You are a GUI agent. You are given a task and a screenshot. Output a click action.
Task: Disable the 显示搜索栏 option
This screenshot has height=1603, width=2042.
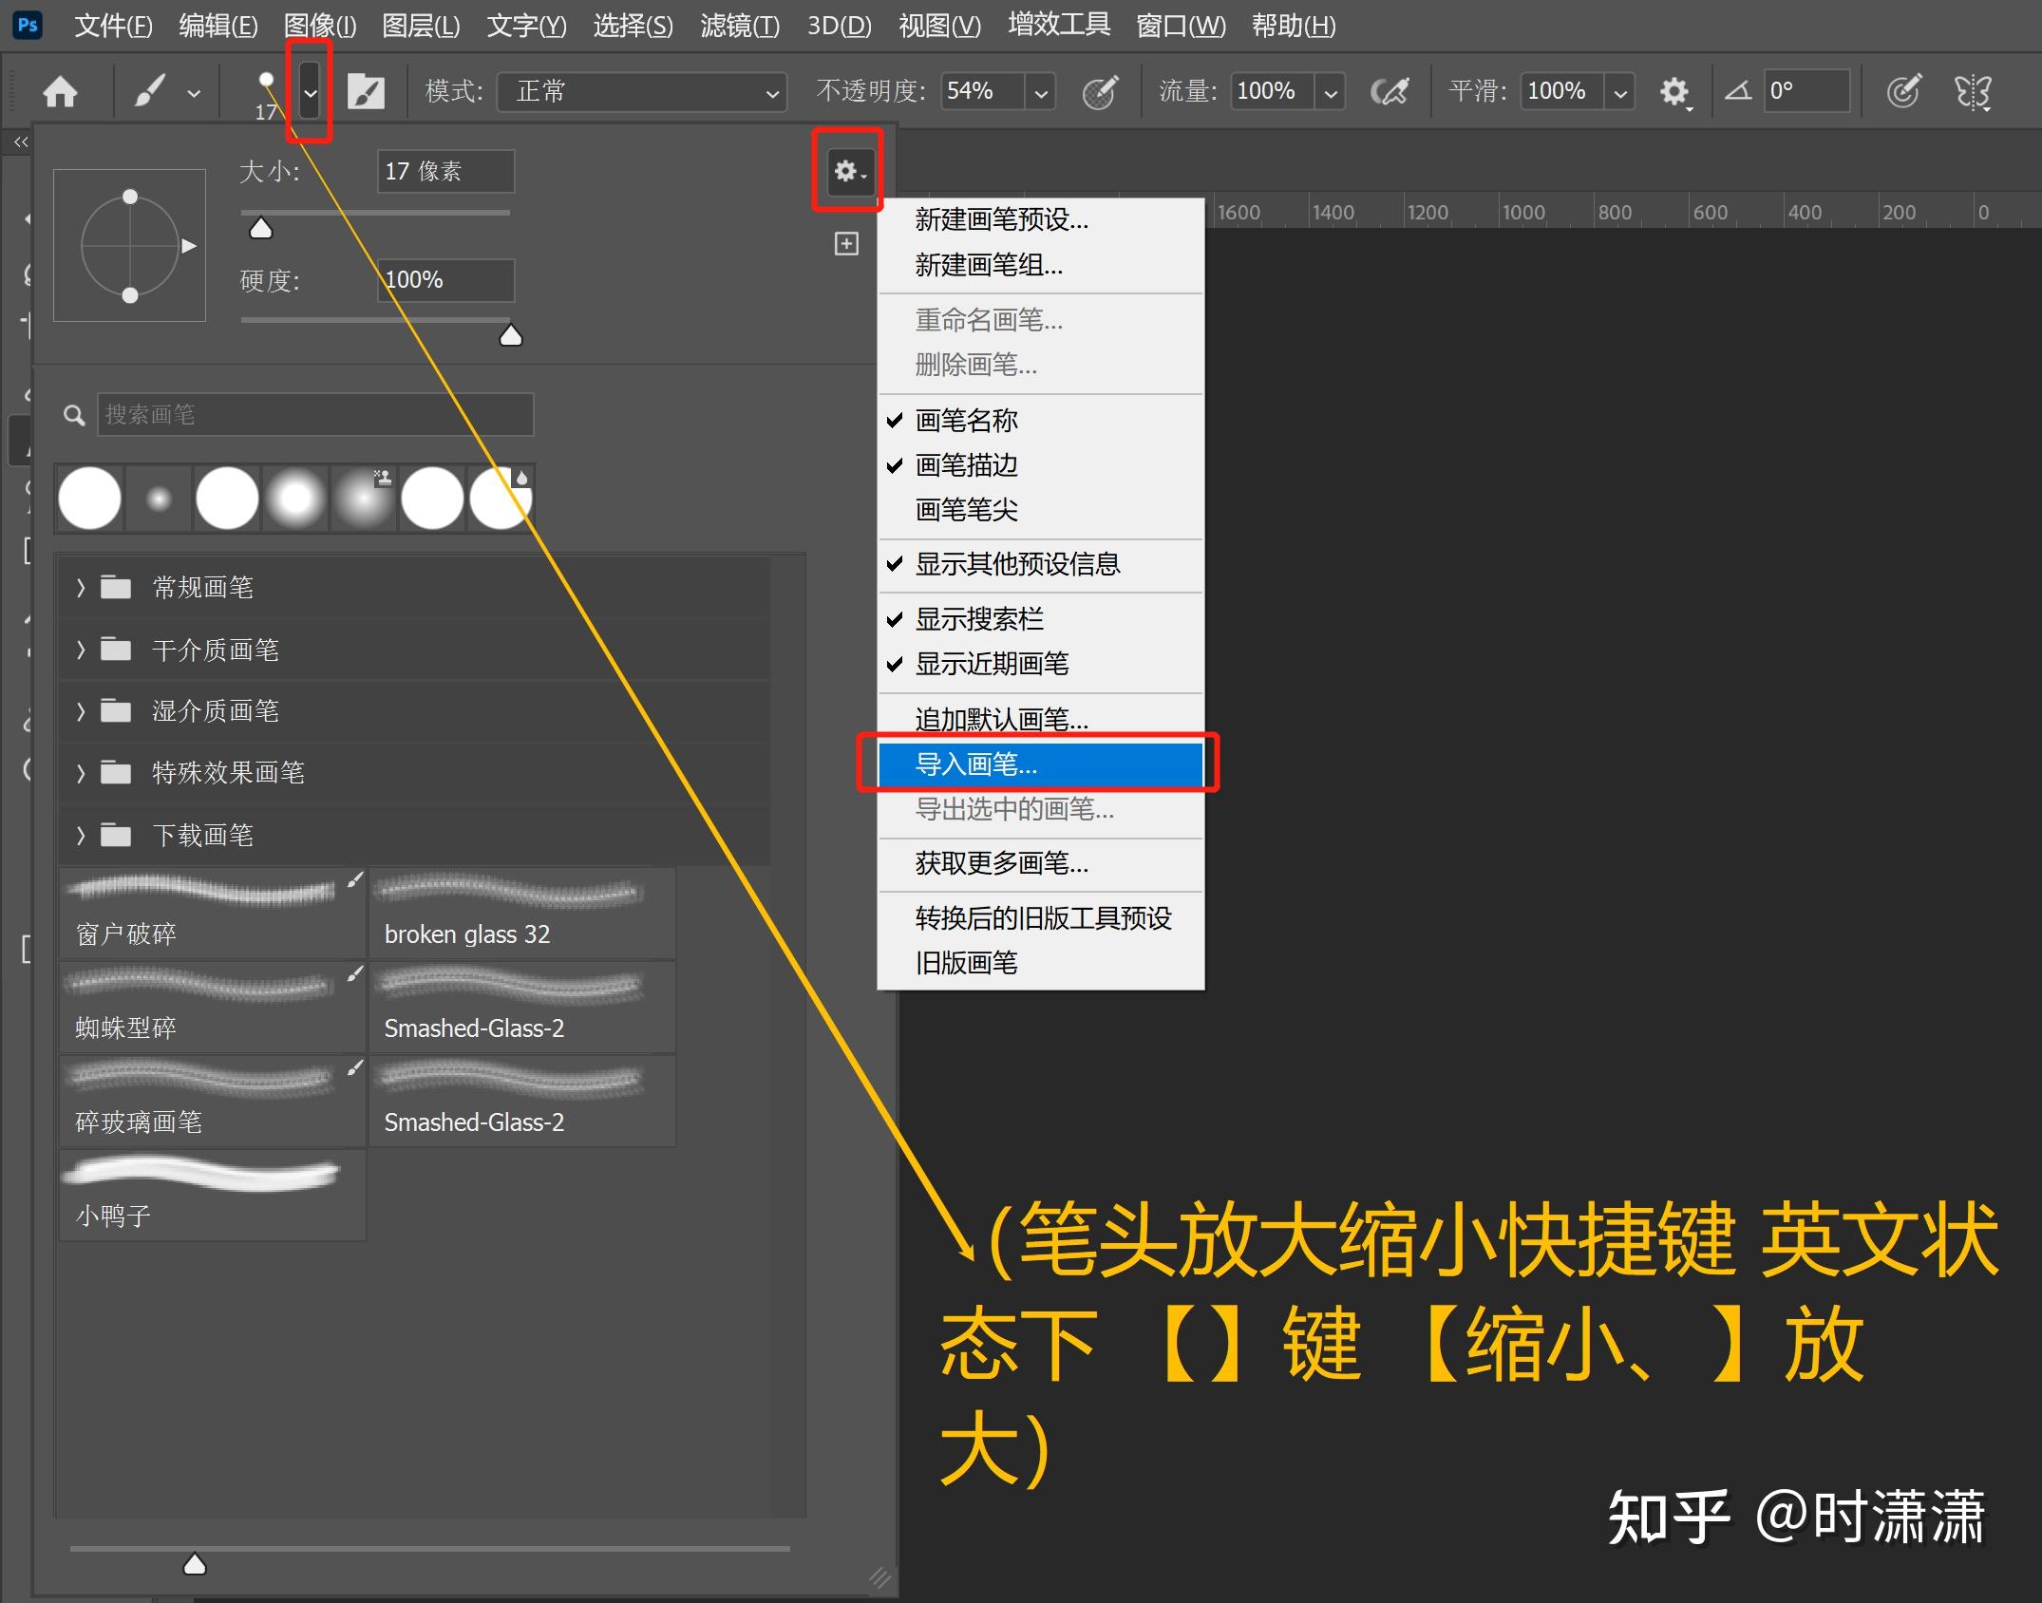coord(979,618)
